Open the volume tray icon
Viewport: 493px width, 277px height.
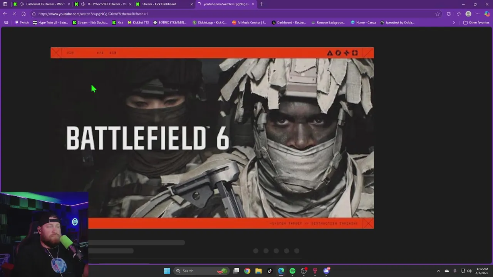click(x=469, y=271)
